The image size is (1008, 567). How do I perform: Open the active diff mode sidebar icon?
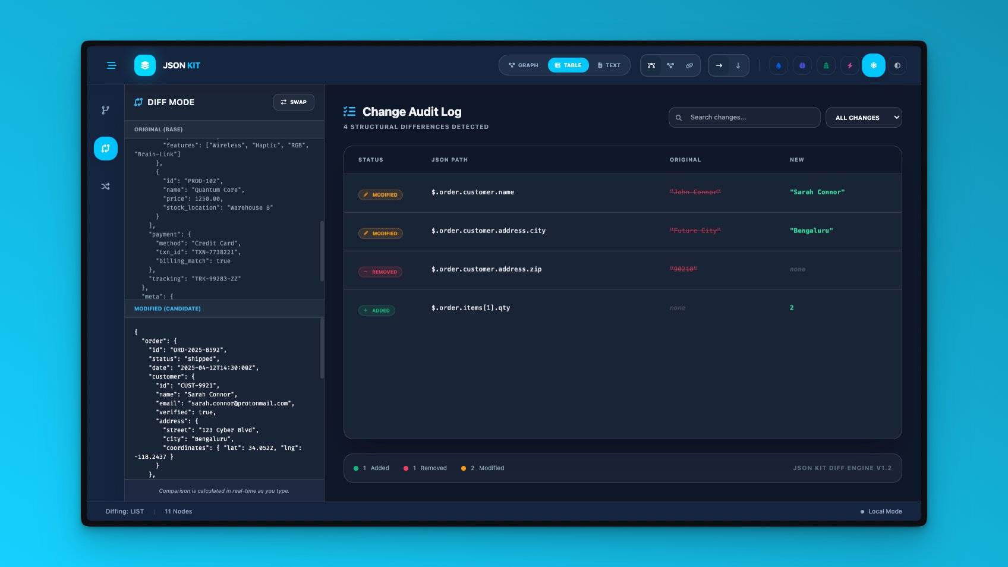105,148
